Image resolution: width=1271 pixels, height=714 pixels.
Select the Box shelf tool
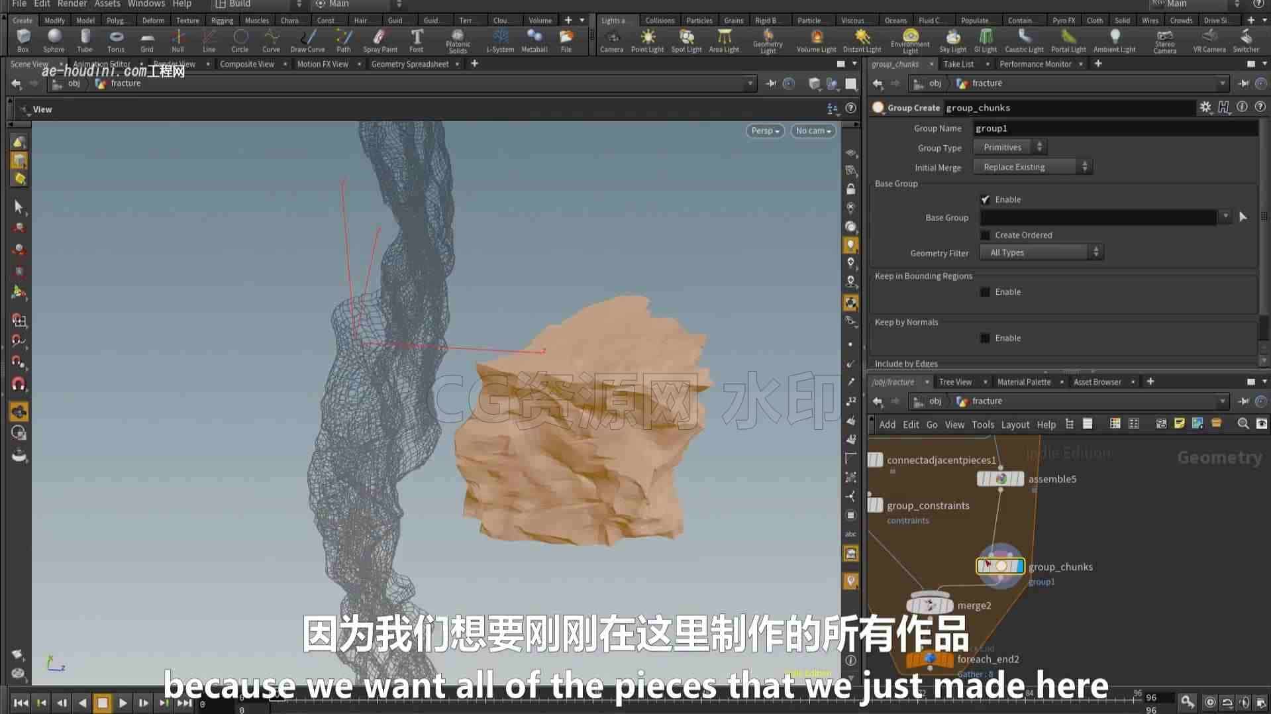coord(23,40)
